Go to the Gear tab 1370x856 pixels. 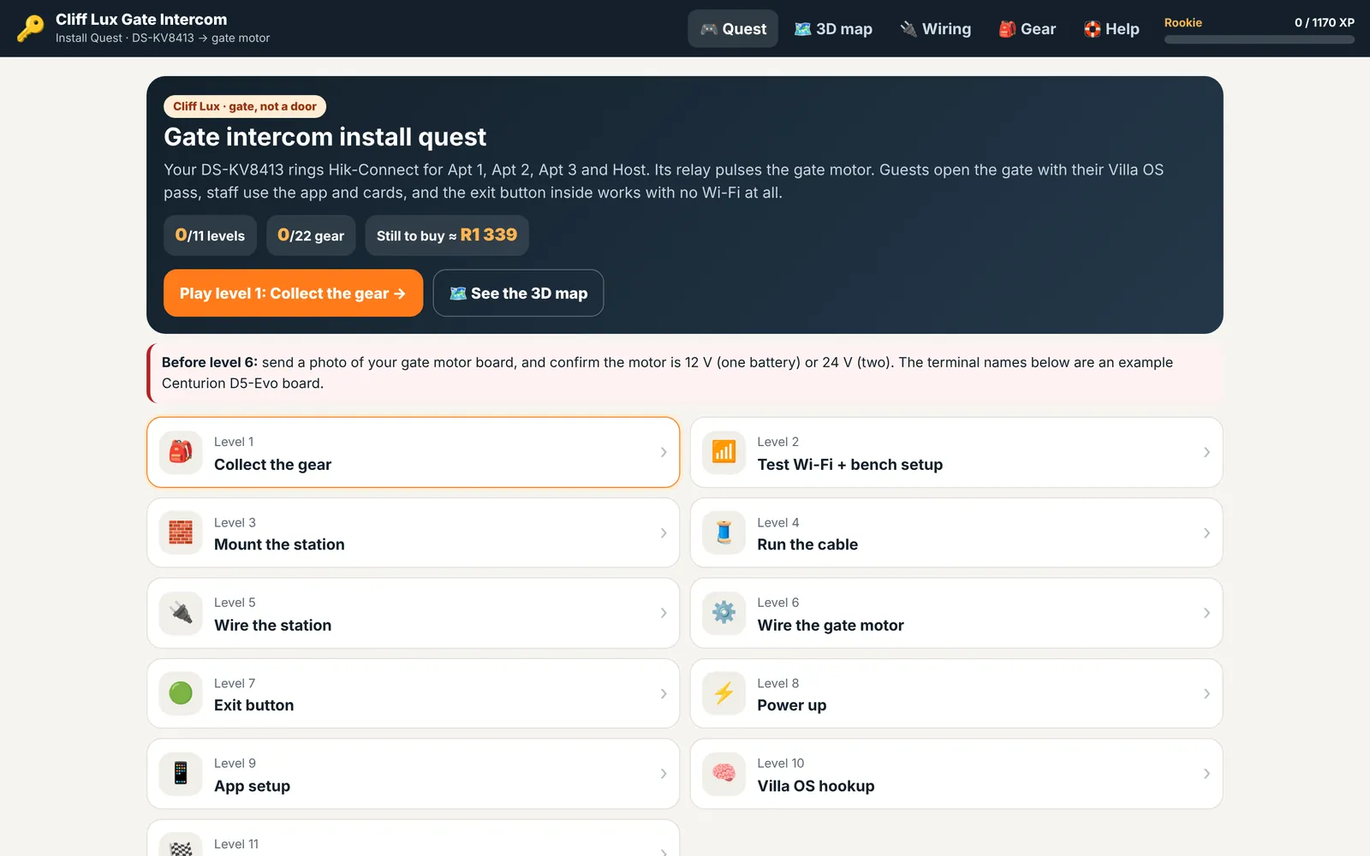[1027, 29]
